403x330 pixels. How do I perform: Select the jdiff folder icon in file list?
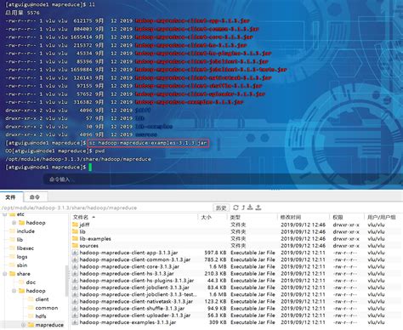(x=75, y=225)
